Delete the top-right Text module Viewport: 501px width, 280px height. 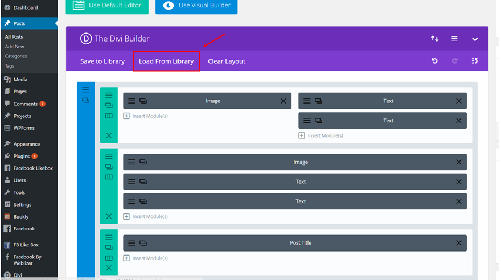(x=458, y=101)
